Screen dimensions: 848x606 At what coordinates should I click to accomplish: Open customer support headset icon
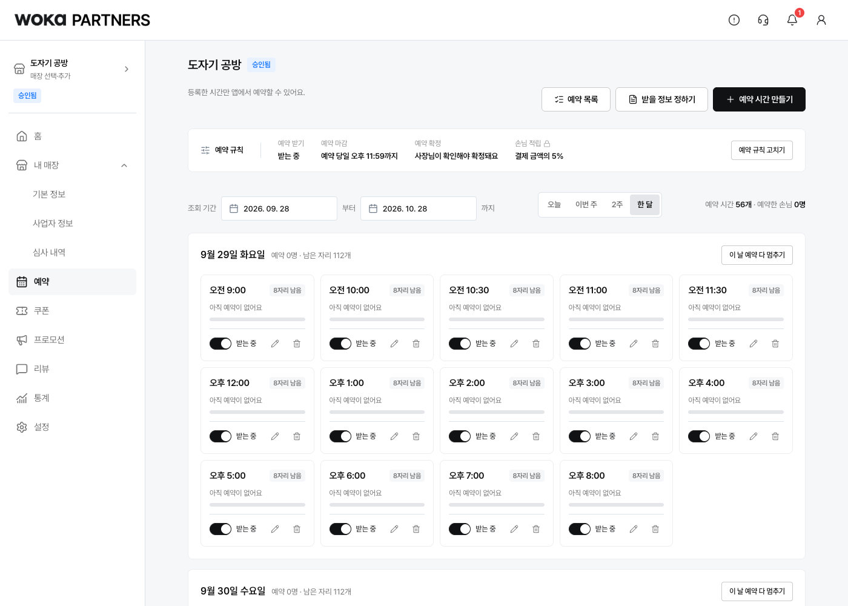[x=763, y=20]
